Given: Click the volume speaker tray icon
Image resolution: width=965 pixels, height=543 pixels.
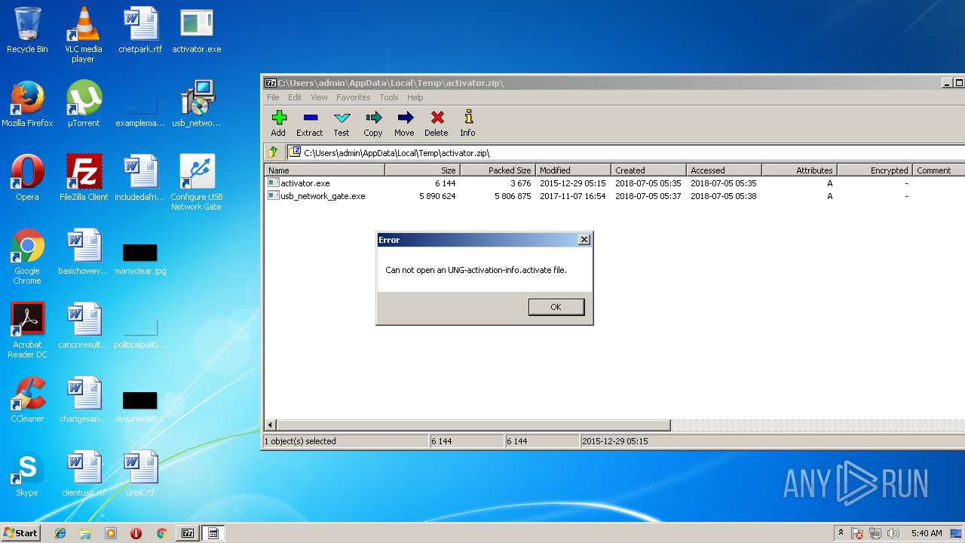Looking at the screenshot, I should coord(893,533).
